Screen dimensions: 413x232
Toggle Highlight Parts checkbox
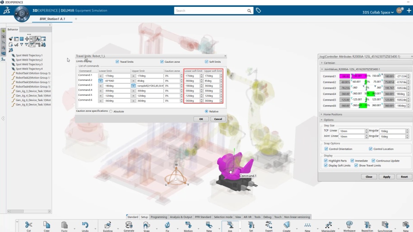coord(326,161)
